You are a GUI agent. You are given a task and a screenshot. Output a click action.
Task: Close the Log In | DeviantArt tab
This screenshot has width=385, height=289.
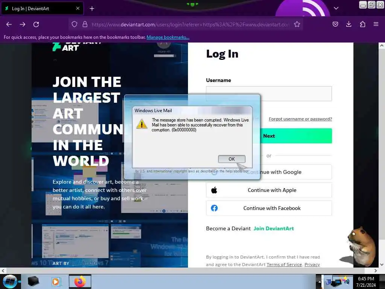tap(78, 8)
